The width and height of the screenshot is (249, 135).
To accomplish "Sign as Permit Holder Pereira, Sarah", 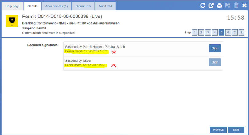I will pos(215,48).
